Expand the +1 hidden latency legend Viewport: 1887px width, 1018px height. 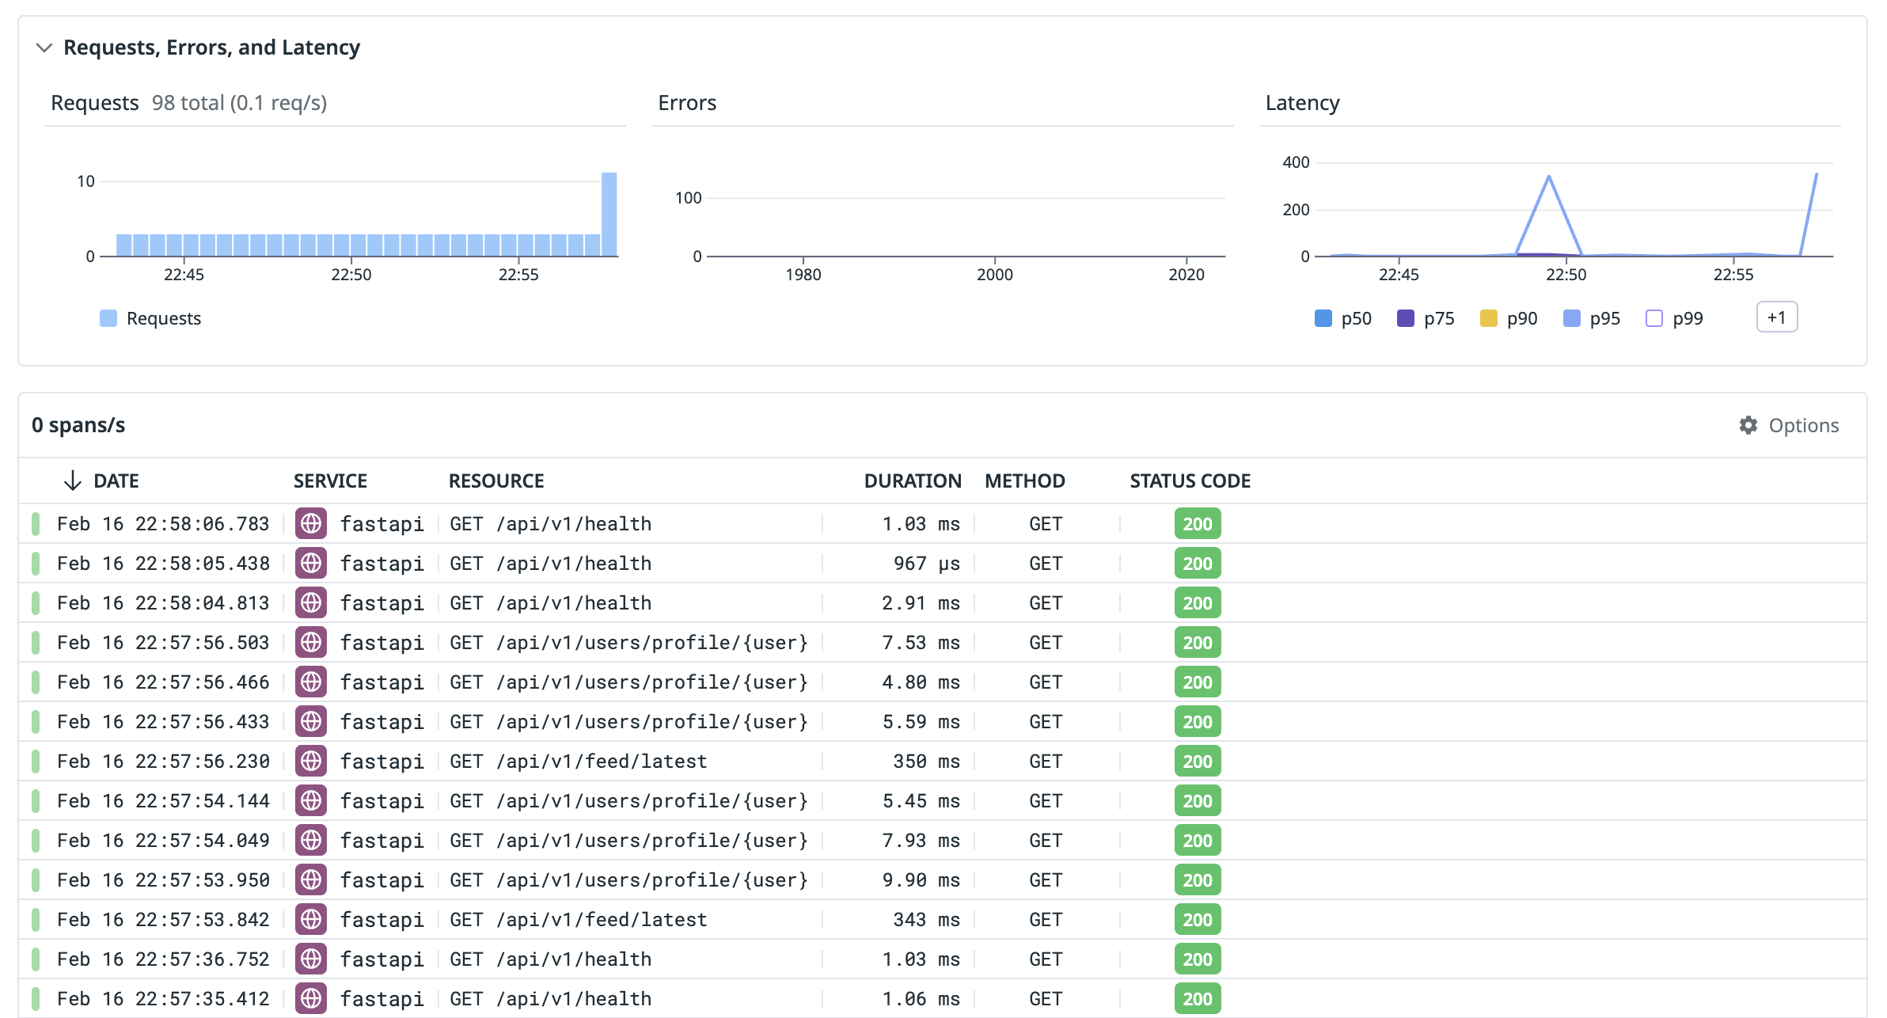1776,317
